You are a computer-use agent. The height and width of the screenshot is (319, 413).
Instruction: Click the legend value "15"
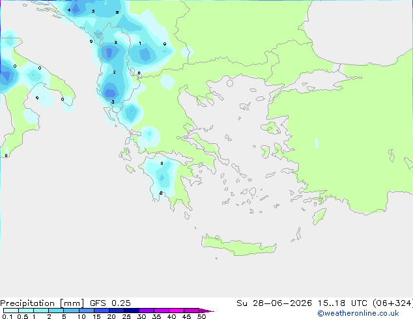(x=96, y=316)
